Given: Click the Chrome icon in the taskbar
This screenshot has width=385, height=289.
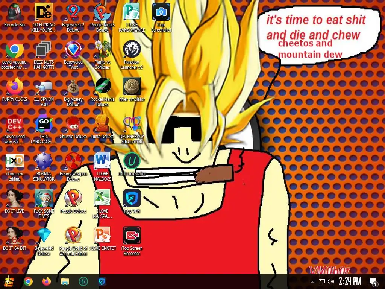Looking at the screenshot, I should pyautogui.click(x=28, y=281).
